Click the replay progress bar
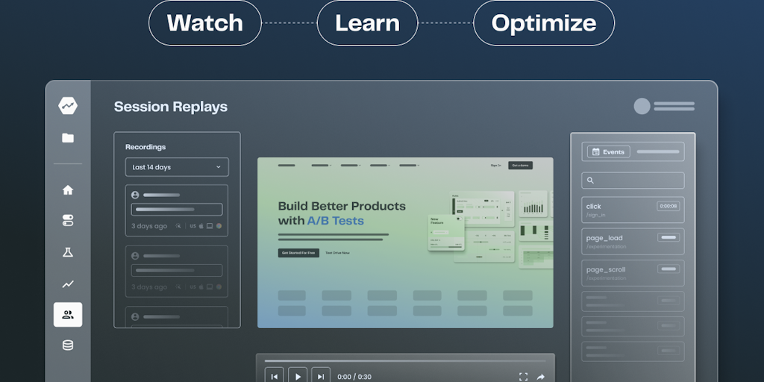 tap(405, 361)
